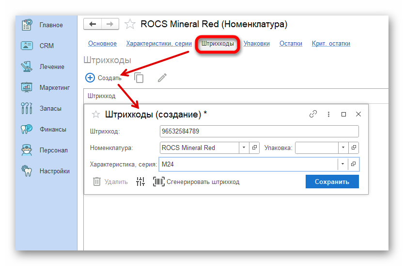The width and height of the screenshot is (404, 266).
Task: Click the empty Упаковка field
Action: [317, 148]
